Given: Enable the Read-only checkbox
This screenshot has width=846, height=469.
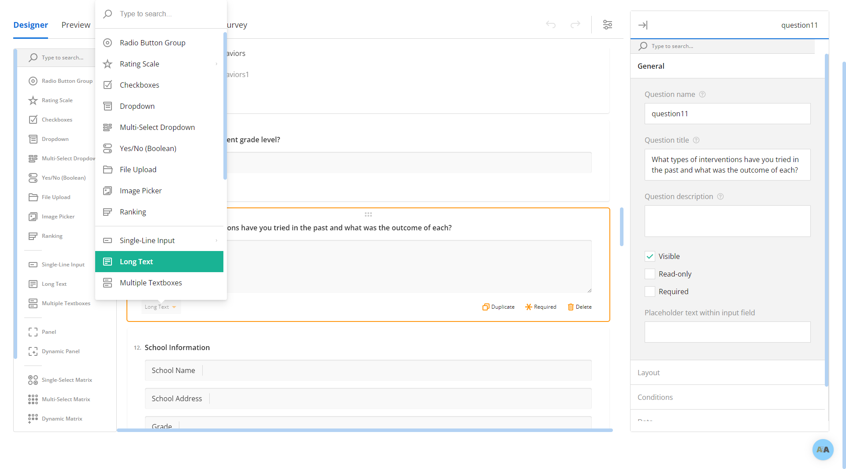Looking at the screenshot, I should coord(650,274).
